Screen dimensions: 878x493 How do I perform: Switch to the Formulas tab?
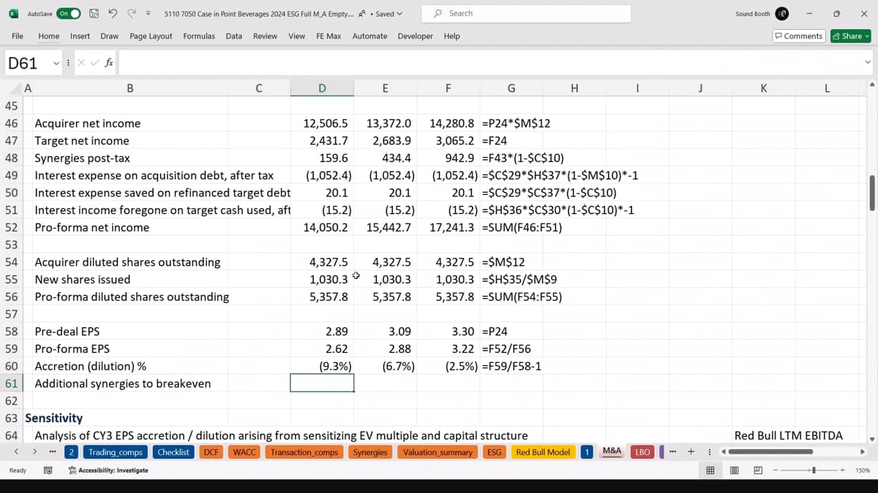[199, 36]
